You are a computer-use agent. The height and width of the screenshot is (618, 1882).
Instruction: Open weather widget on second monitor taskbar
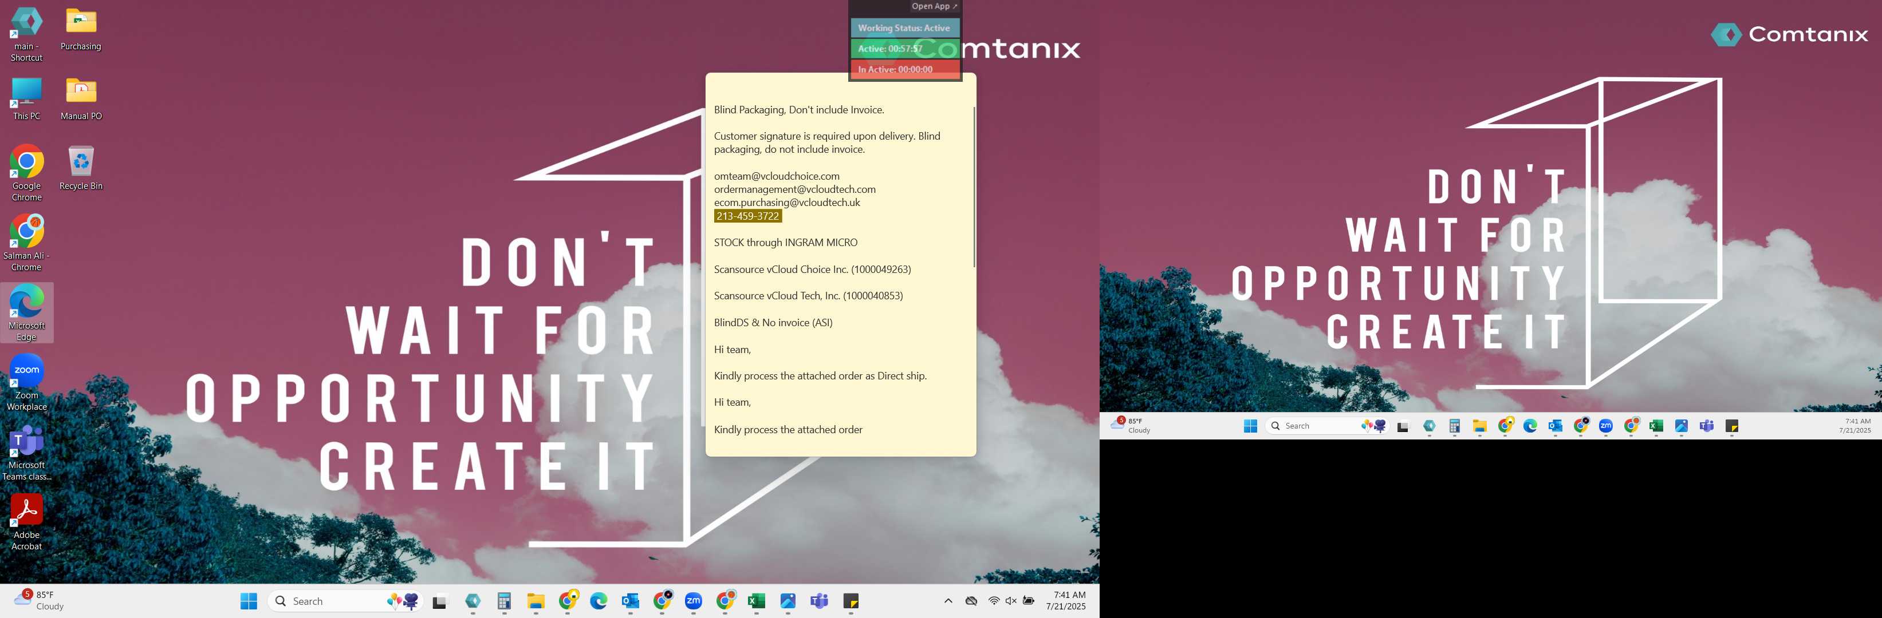(1131, 425)
